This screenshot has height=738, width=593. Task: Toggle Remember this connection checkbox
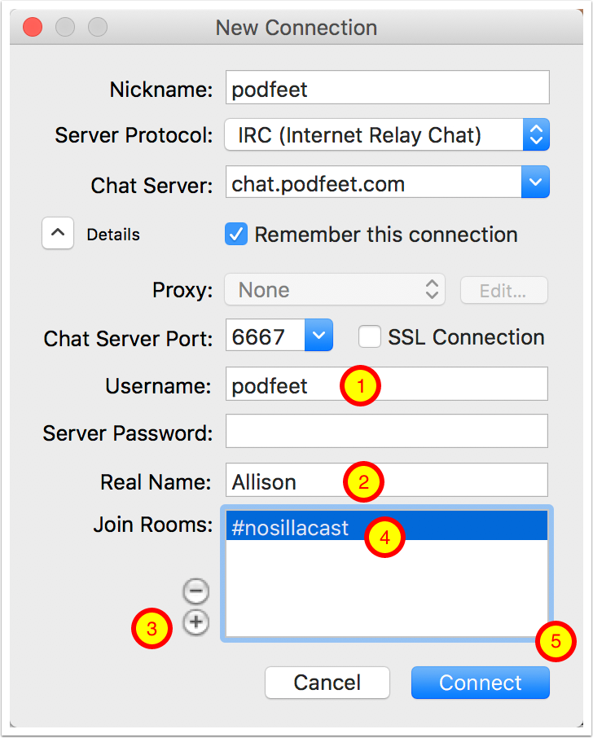pos(235,234)
